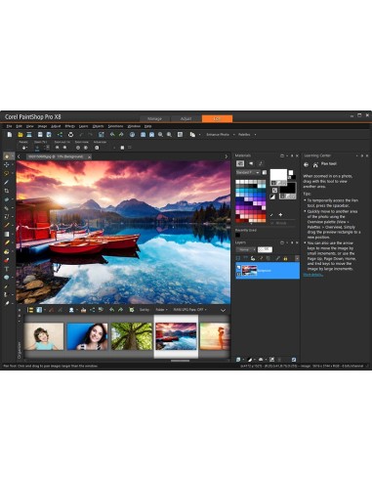
Task: Open the Layers menu
Action: coord(84,126)
